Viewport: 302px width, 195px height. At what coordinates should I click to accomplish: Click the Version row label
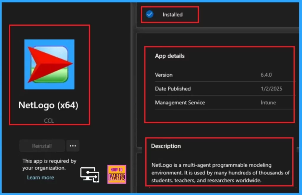(x=164, y=75)
